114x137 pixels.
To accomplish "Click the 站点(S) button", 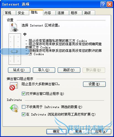I will (19, 70).
